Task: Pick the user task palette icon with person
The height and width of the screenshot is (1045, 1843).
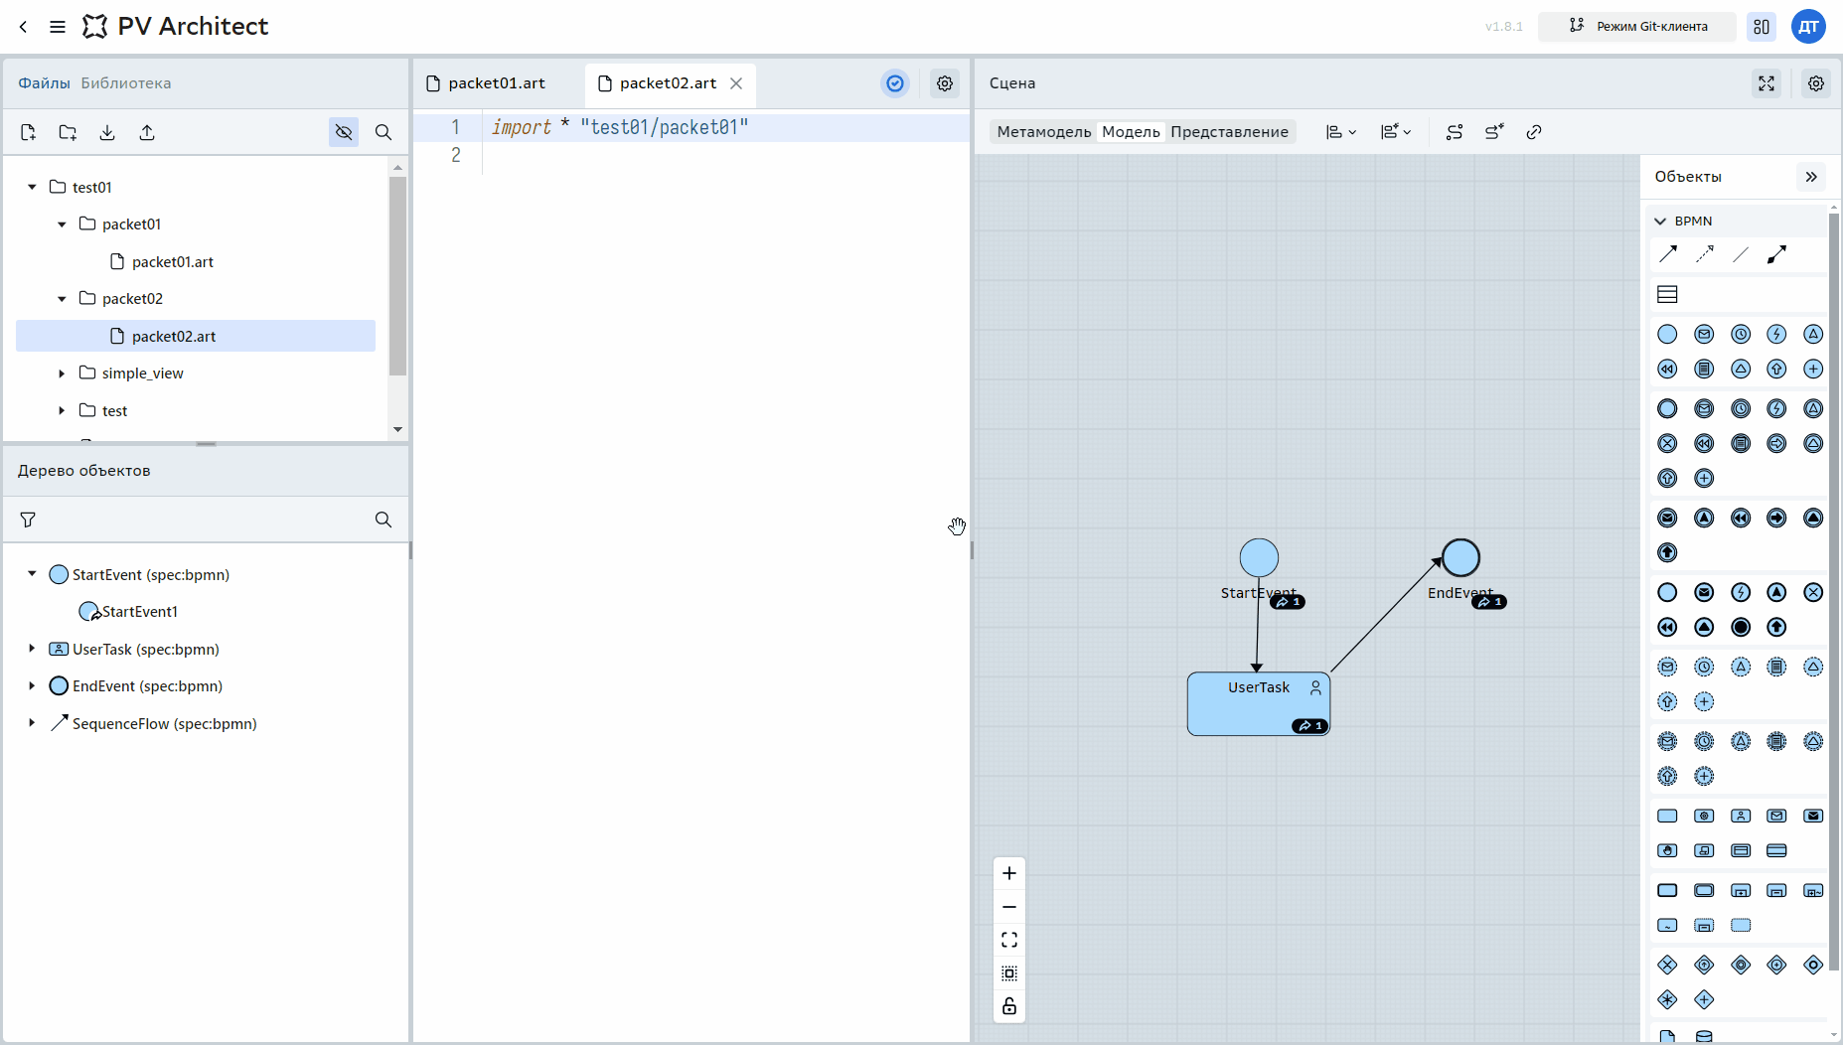Action: click(1741, 816)
